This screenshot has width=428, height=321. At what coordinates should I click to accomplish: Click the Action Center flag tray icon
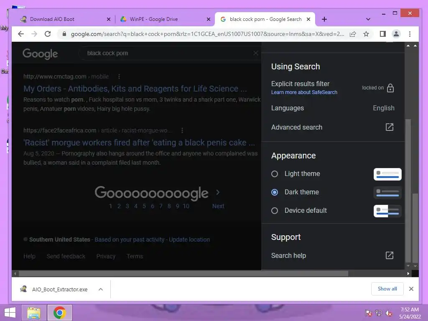coord(368,313)
